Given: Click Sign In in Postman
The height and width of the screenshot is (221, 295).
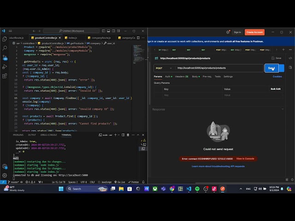Looking at the screenshot, I should (237, 32).
